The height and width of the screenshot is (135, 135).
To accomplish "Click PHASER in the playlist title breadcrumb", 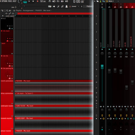I will [39, 10].
